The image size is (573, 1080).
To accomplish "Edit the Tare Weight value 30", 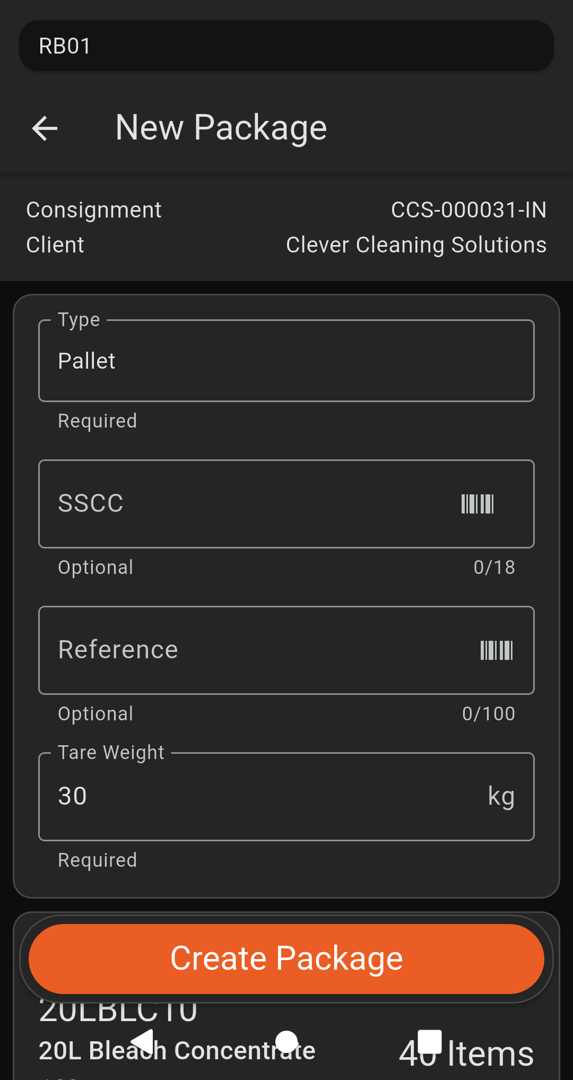I will click(x=255, y=797).
